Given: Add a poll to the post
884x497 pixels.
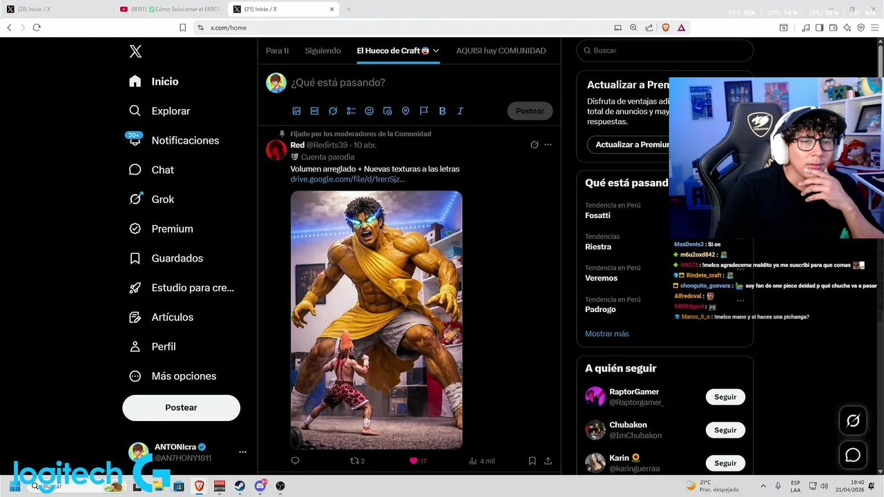Looking at the screenshot, I should [351, 111].
